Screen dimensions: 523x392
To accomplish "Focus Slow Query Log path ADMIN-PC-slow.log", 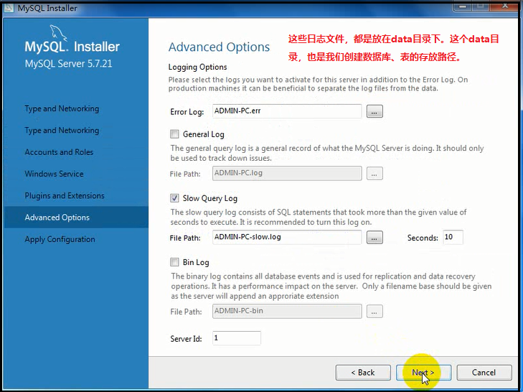I will click(287, 238).
